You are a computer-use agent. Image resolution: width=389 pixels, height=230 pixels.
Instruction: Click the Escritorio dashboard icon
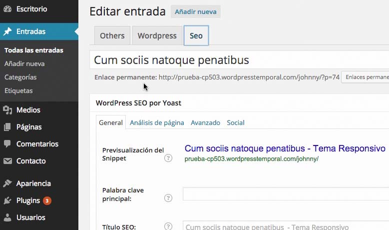tap(7, 9)
